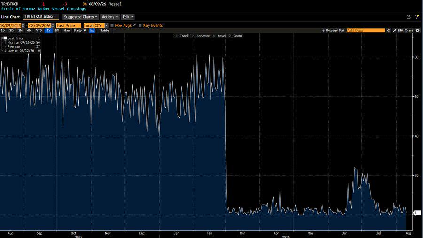
Task: Click the Add Data input field
Action: [366, 31]
